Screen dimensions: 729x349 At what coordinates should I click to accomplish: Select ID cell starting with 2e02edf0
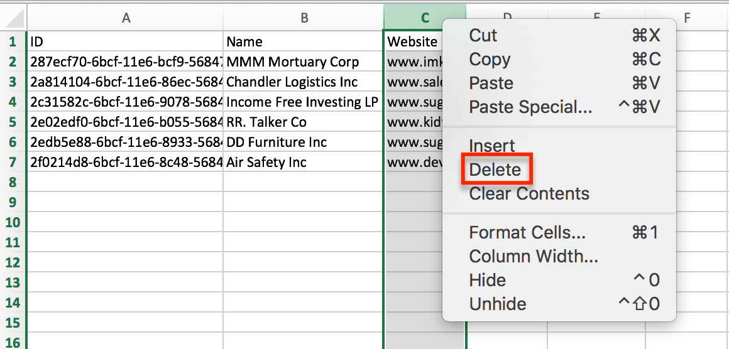point(125,122)
